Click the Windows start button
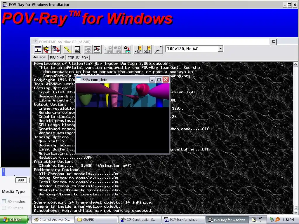 point(14,220)
